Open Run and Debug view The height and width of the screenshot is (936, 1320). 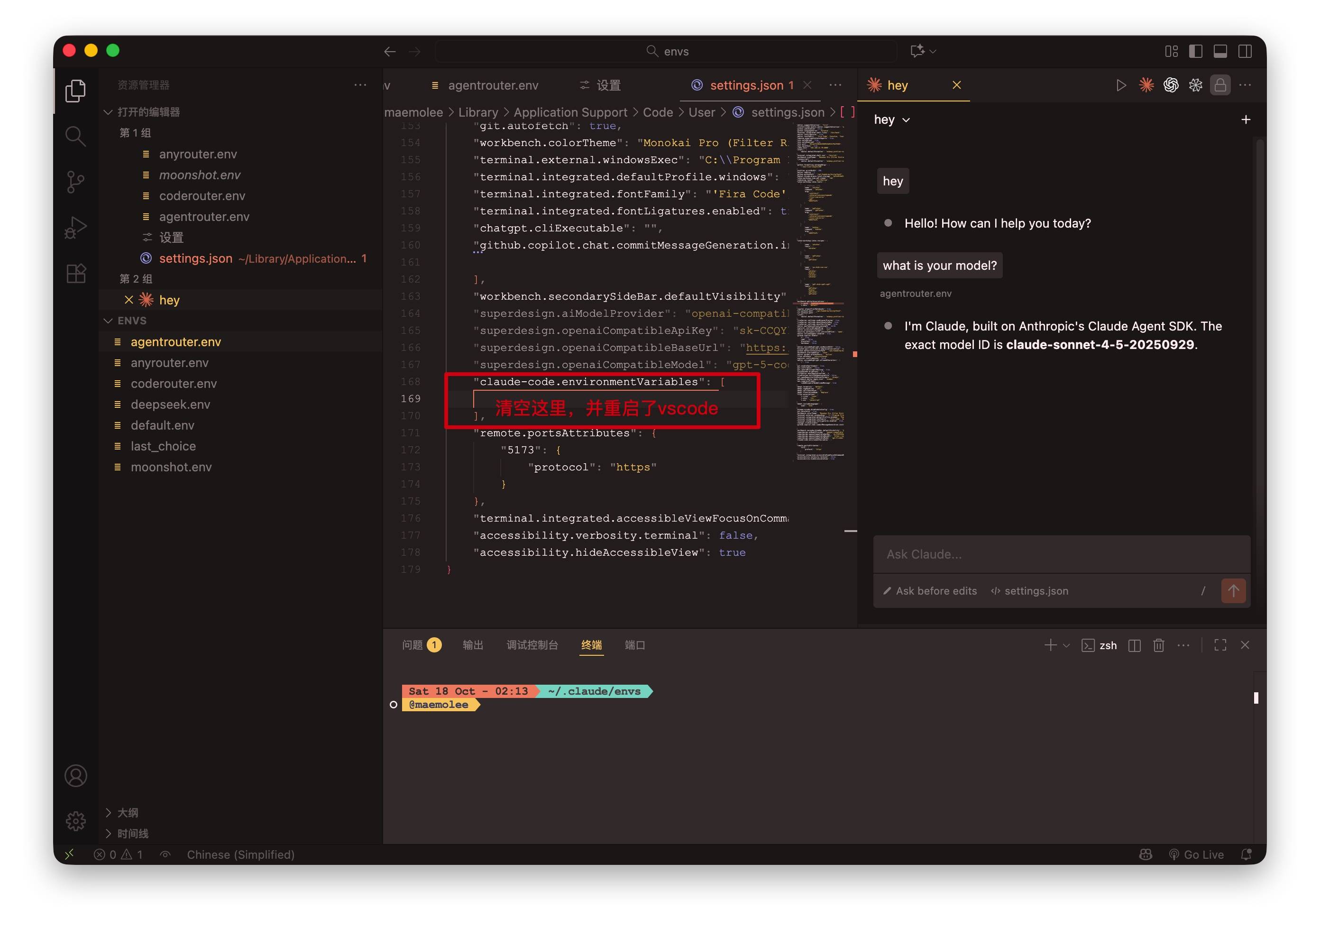[x=75, y=228]
